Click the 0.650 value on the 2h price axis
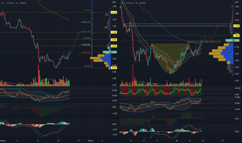 pos(237,60)
